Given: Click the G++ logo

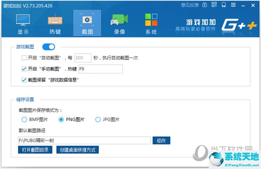Looking at the screenshot, I should (239, 25).
